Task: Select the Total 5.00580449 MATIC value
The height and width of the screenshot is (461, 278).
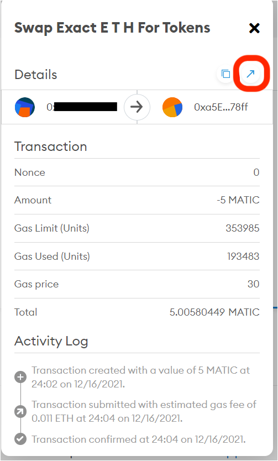Action: [214, 312]
